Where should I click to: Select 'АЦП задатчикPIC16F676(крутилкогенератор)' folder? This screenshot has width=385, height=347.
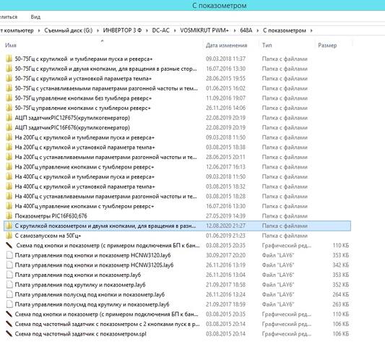click(72, 127)
